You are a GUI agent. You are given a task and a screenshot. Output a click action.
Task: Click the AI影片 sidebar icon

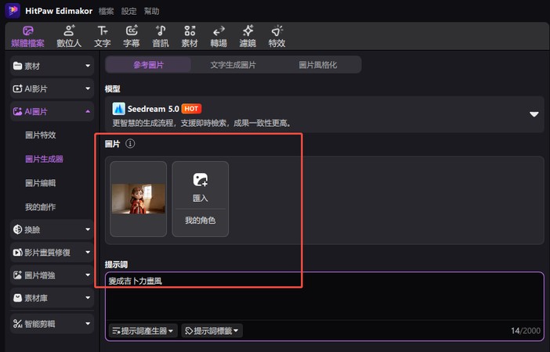click(x=17, y=88)
